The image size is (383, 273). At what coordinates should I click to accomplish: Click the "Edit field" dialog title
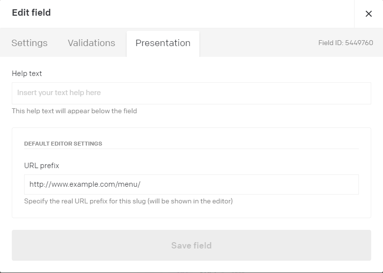31,13
